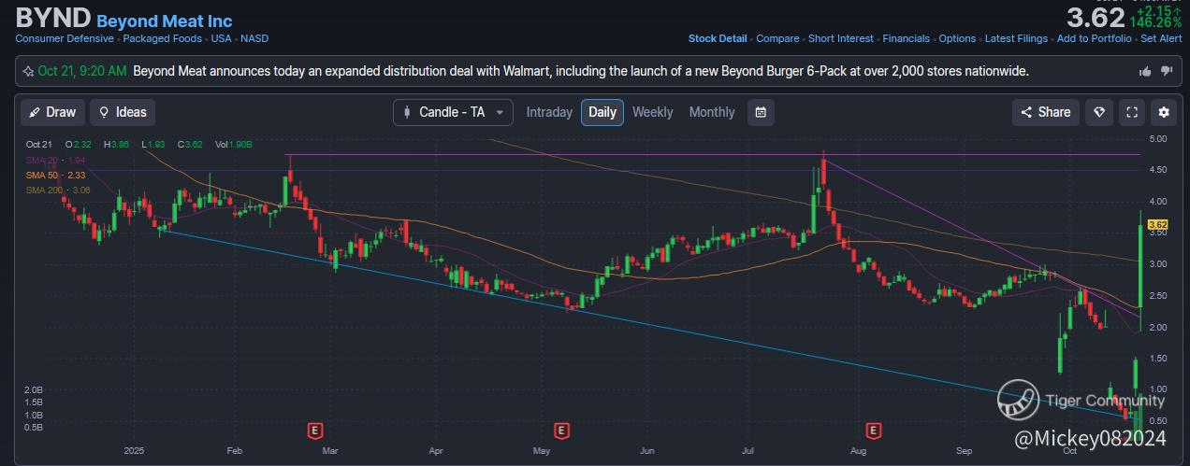Open the USA country link
Viewport: 1190px width, 466px height.
[221, 38]
